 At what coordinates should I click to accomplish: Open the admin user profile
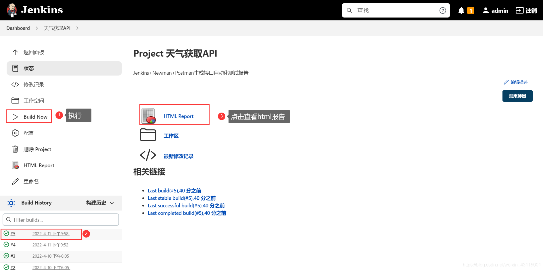495,10
